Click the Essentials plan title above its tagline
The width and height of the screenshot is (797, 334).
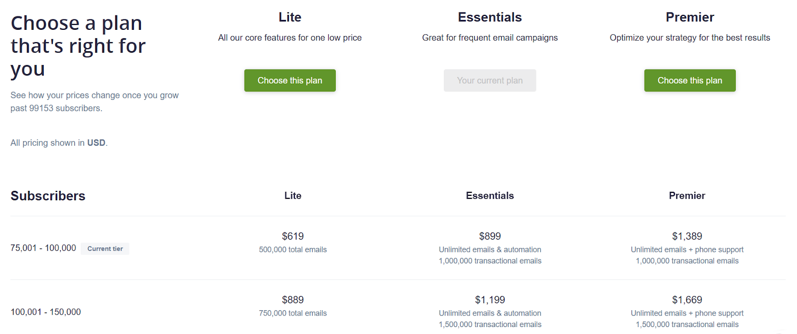tap(490, 17)
